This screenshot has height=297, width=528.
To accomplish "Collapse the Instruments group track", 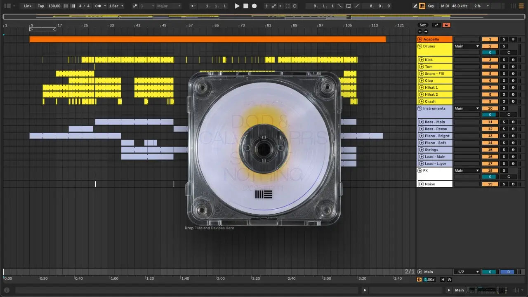I will 420,108.
